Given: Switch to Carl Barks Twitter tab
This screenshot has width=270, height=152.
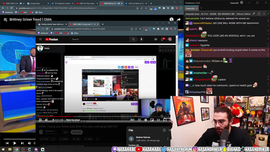Looking at the screenshot, I should (x=136, y=3).
